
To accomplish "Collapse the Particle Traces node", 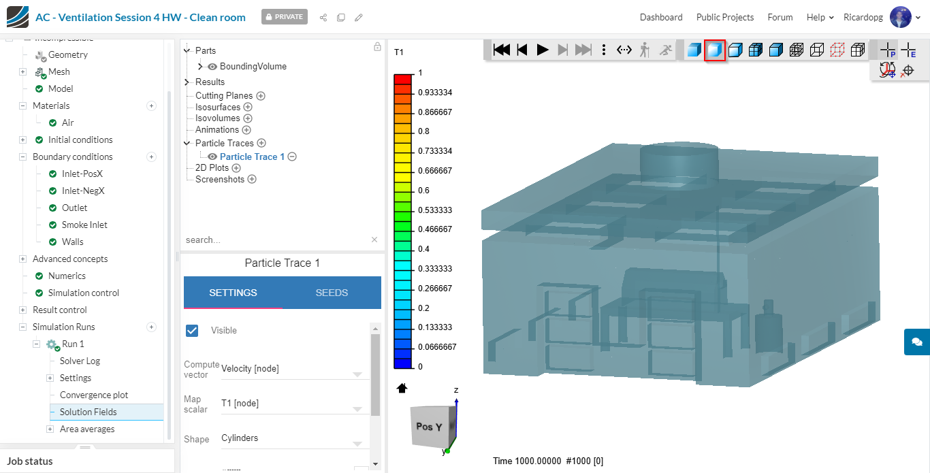I will 187,143.
